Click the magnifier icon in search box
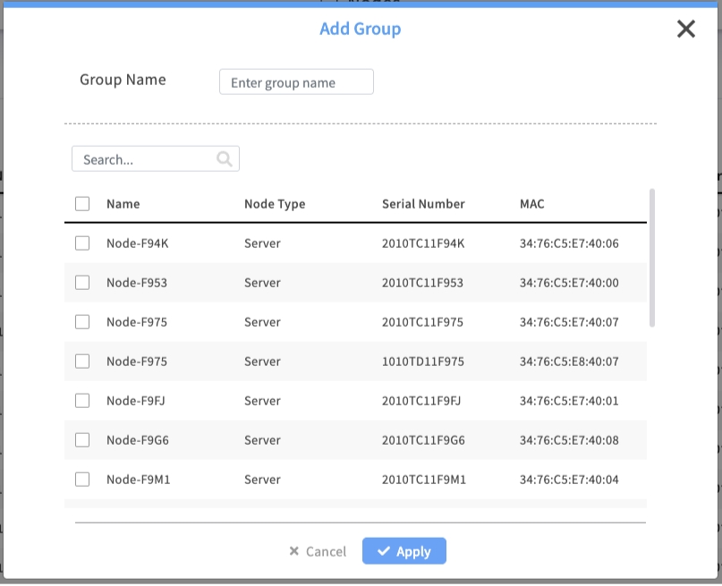The height and width of the screenshot is (586, 722). (x=225, y=159)
